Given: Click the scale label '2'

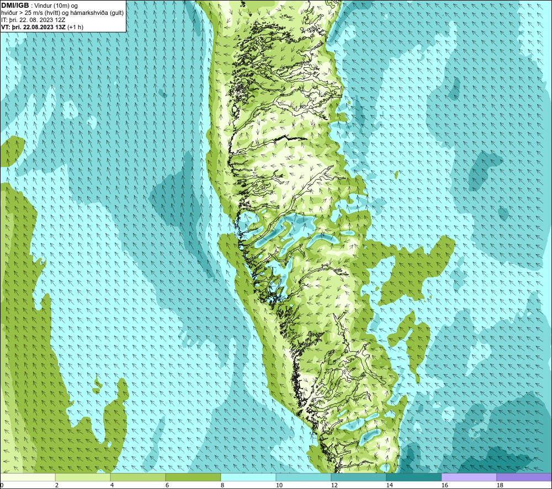Looking at the screenshot, I should pos(57,486).
